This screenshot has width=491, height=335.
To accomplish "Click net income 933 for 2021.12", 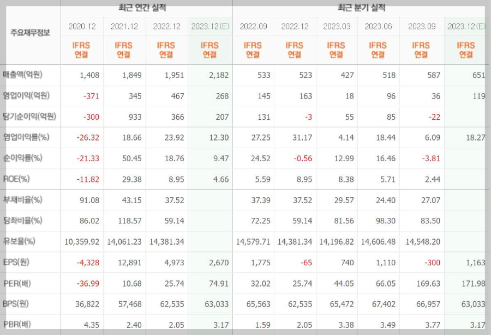I will 135,117.
